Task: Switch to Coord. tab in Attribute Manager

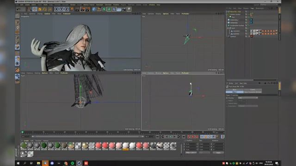Action: [x=253, y=89]
